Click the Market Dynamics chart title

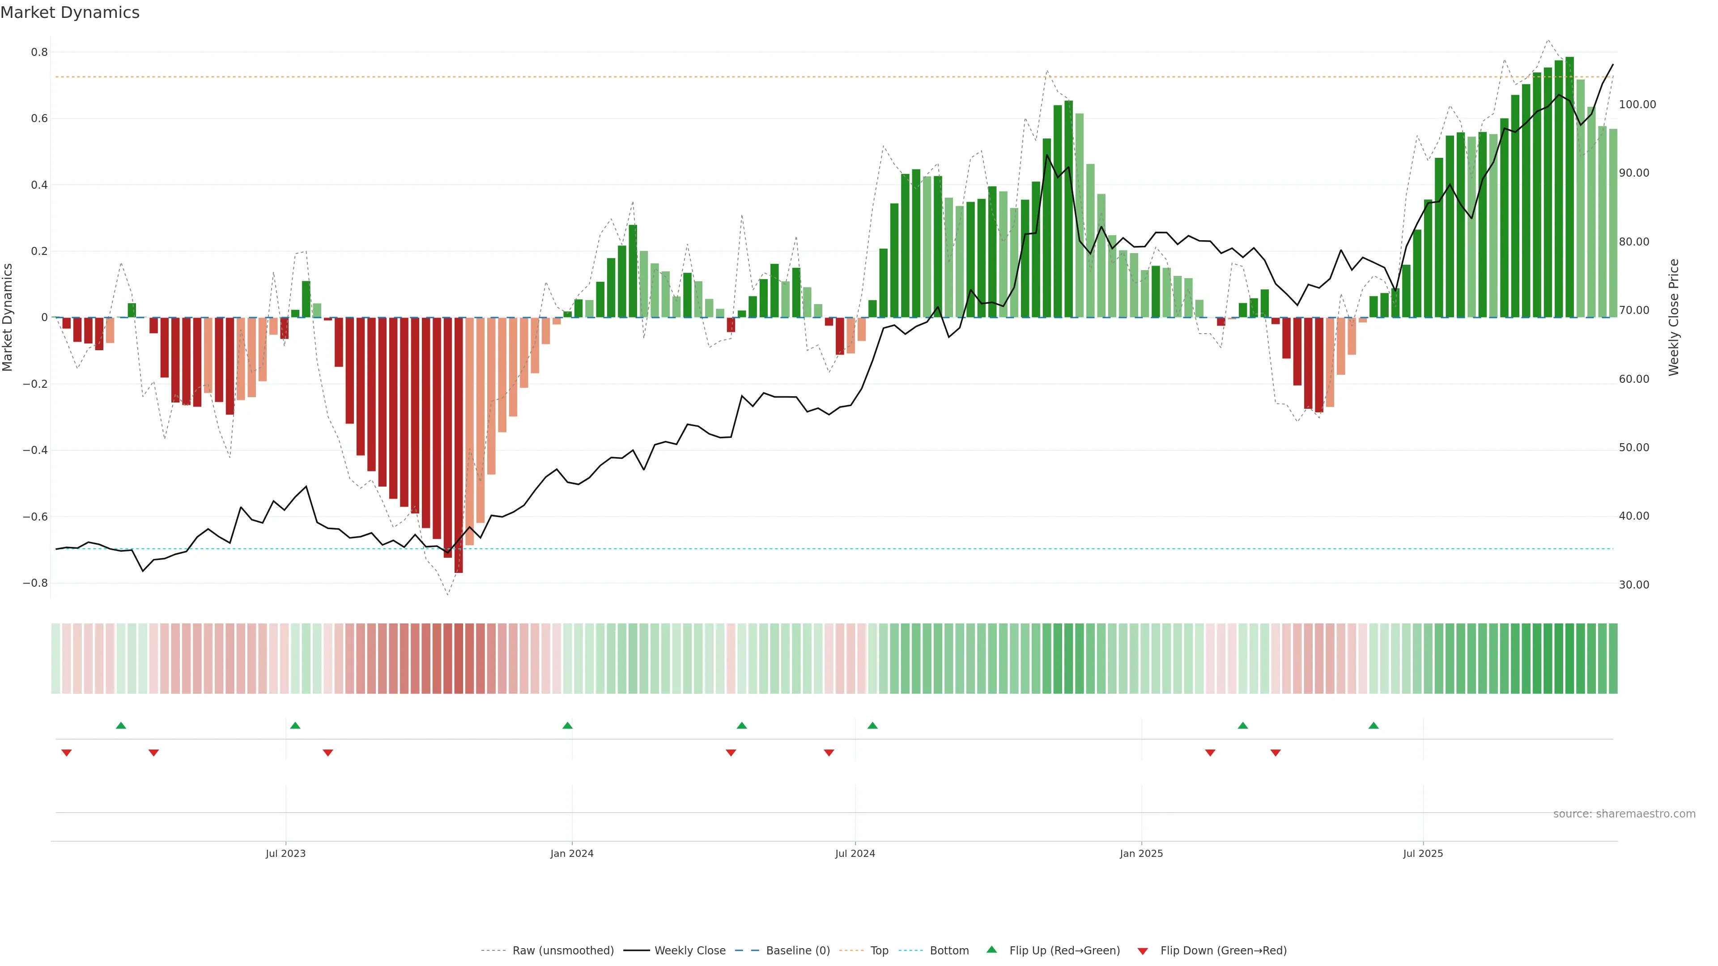70,13
